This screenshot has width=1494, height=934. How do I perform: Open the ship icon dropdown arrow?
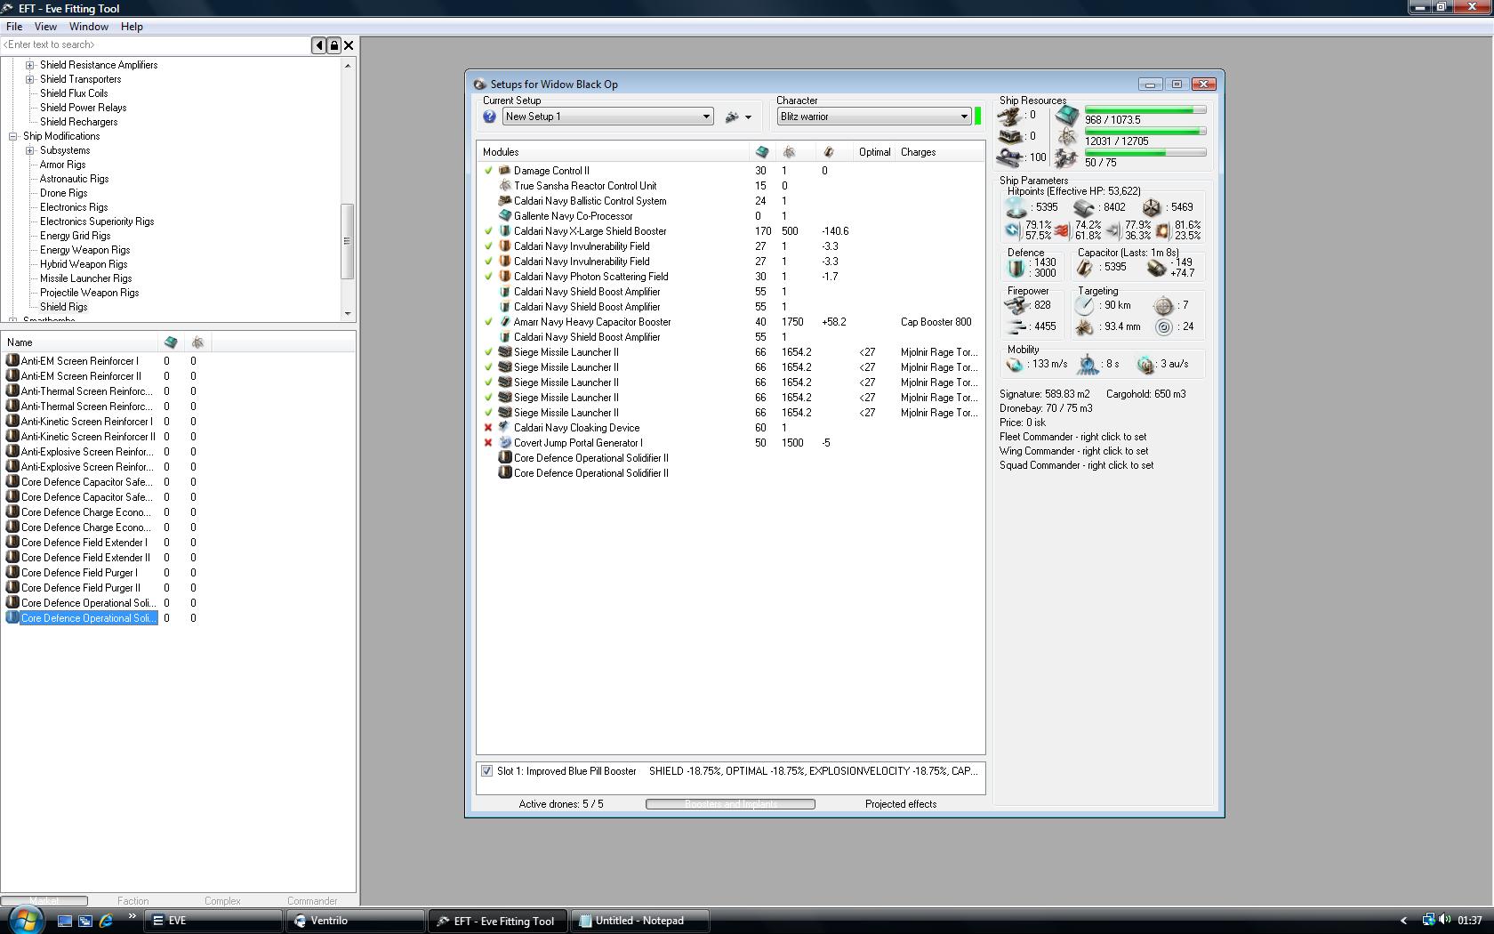click(x=748, y=117)
